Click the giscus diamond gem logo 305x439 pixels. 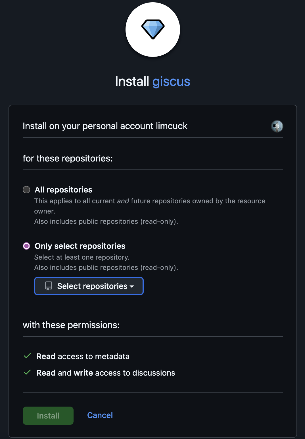coord(153,29)
